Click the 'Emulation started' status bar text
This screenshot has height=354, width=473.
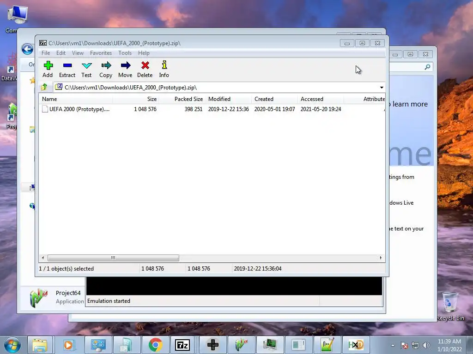(x=109, y=301)
